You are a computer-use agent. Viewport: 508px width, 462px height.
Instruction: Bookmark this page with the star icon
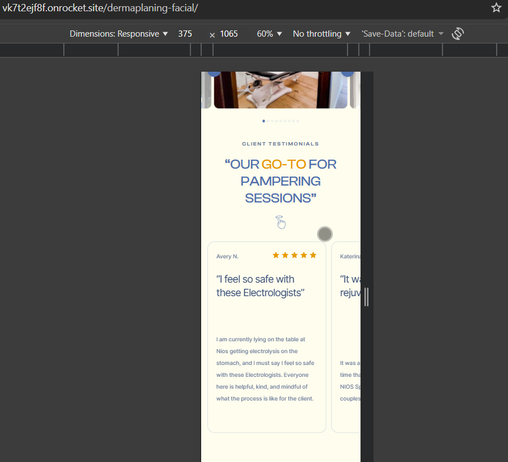tap(496, 7)
